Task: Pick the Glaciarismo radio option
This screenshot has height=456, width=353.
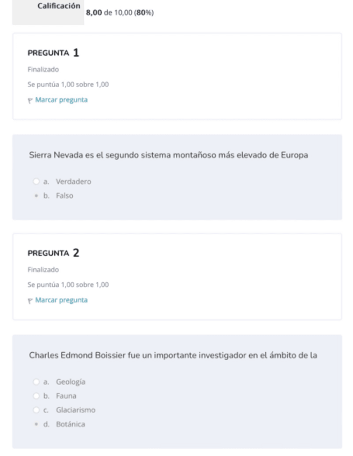Action: click(37, 410)
